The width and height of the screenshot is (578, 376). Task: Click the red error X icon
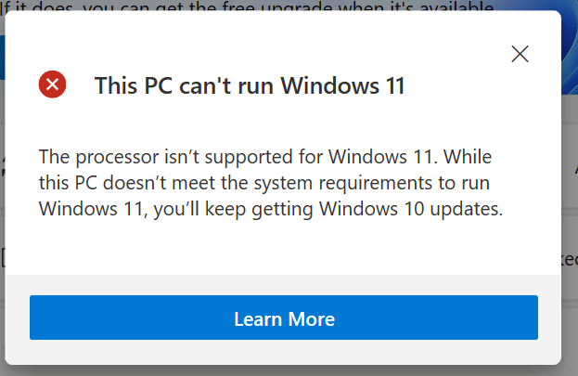(x=52, y=85)
